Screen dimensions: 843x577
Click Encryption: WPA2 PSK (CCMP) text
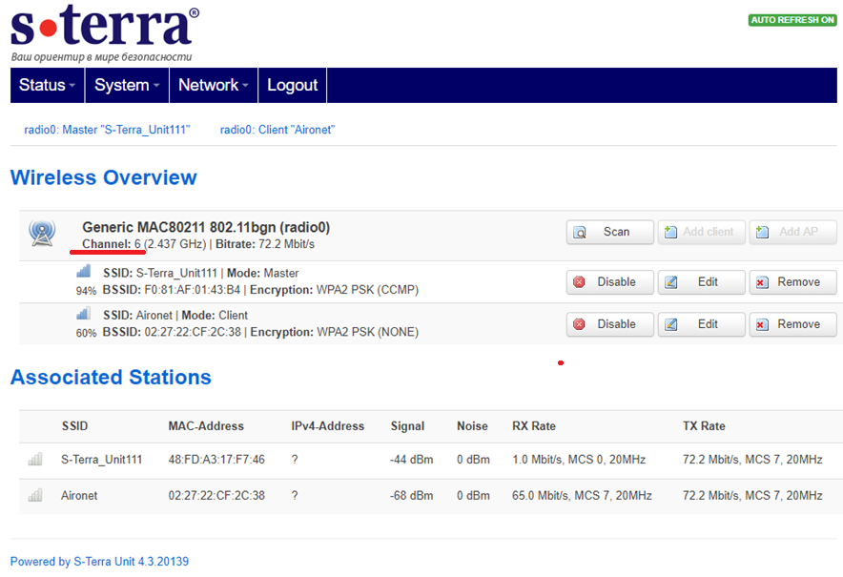[x=334, y=290]
